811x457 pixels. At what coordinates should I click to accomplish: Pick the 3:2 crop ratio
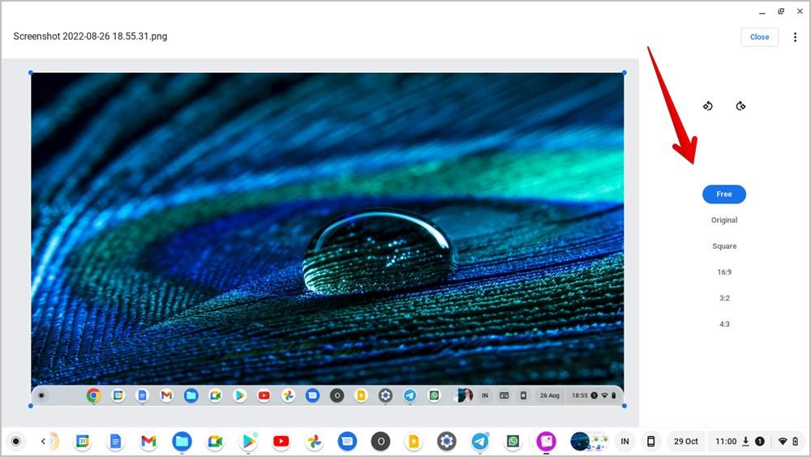click(x=724, y=298)
